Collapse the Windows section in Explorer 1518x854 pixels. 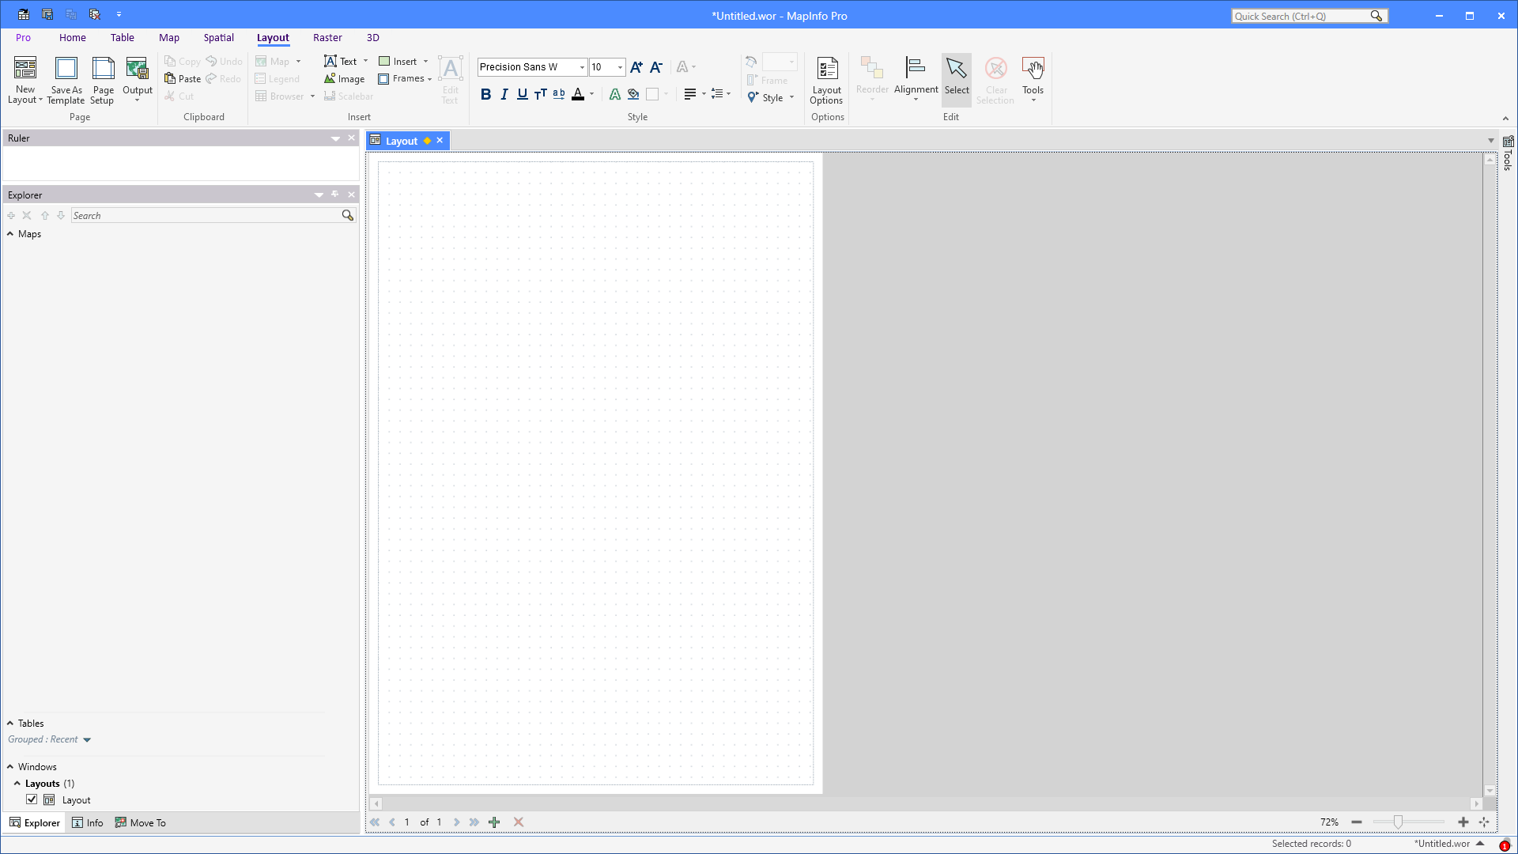(10, 766)
